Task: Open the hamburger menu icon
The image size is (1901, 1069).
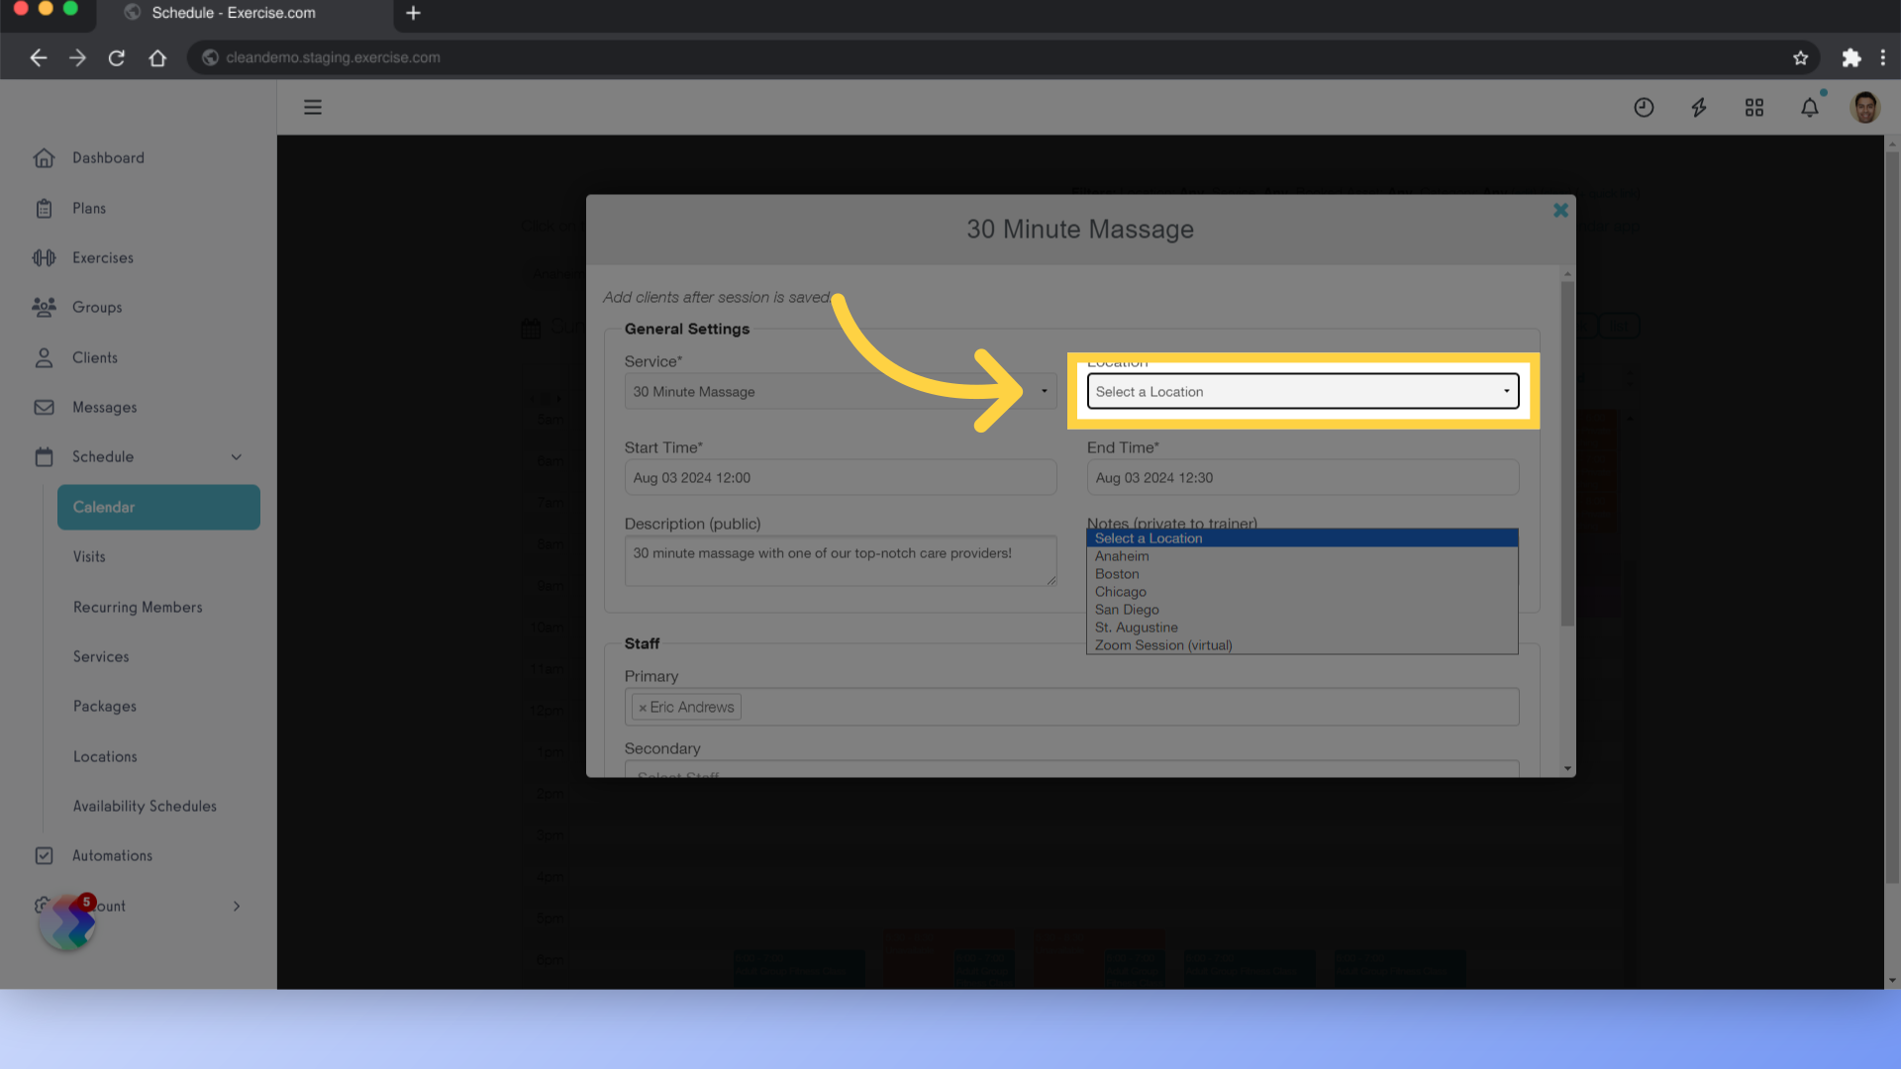Action: [x=313, y=107]
